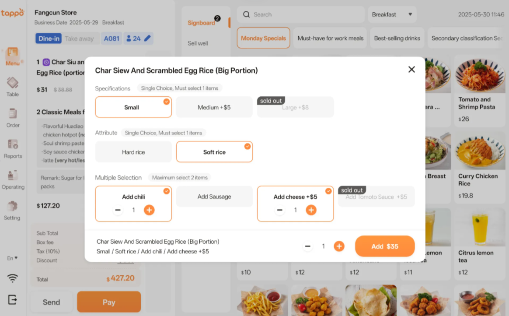Image resolution: width=509 pixels, height=316 pixels.
Task: Close the Char Siew options dialog
Action: pos(411,70)
